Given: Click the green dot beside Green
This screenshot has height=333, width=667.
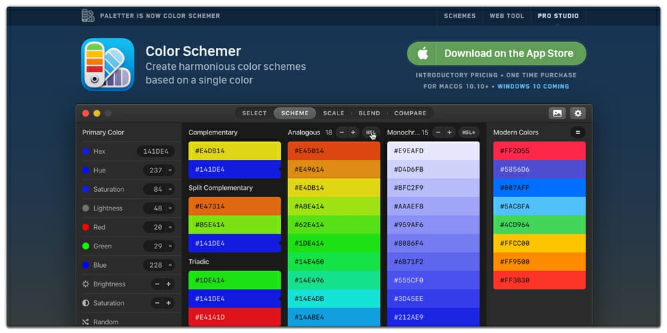Looking at the screenshot, I should coord(85,246).
